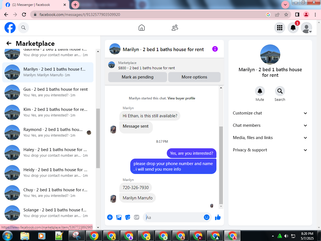Open a new browser tab with plus
The height and width of the screenshot is (241, 321).
pyautogui.click(x=75, y=5)
